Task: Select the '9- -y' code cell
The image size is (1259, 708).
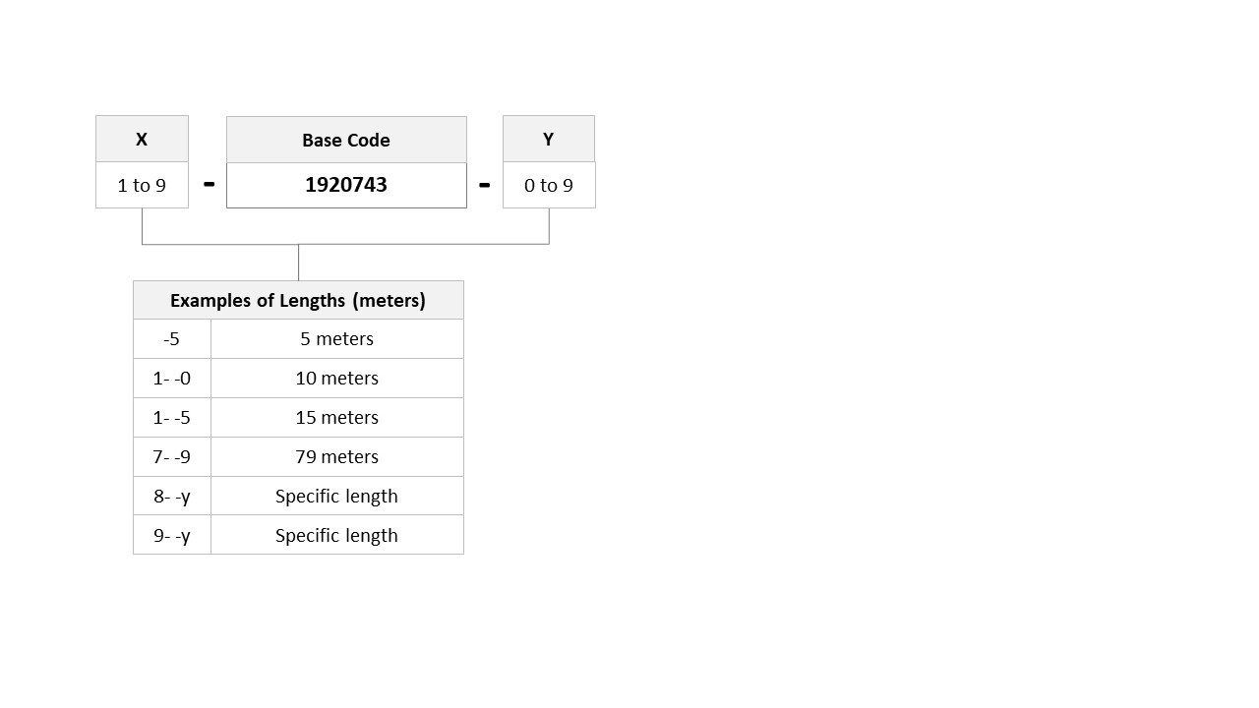Action: coord(172,535)
